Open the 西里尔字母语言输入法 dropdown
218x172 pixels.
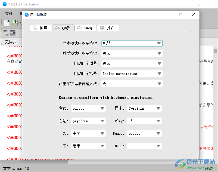pyautogui.click(x=132, y=84)
